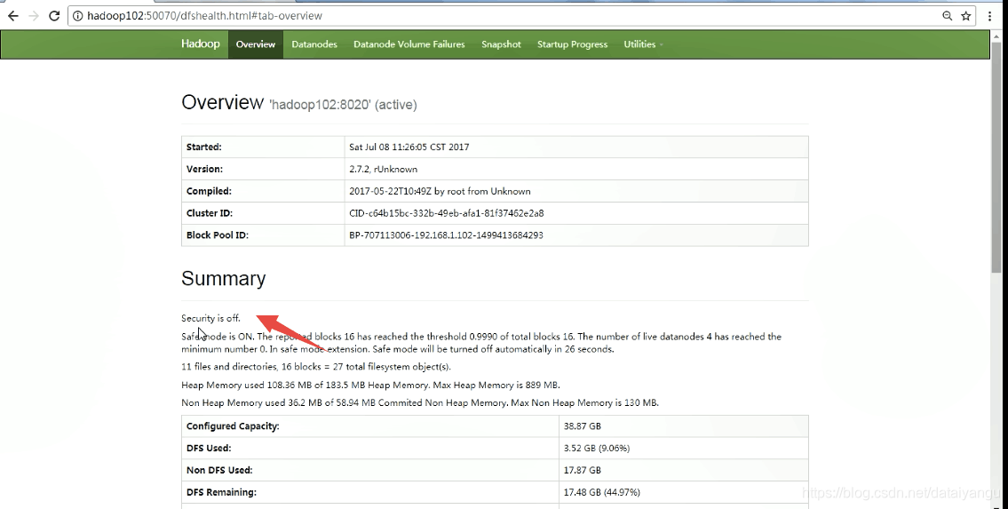Screen dimensions: 1008x509
Task: Click the 'Summary' section heading
Action: click(x=223, y=278)
